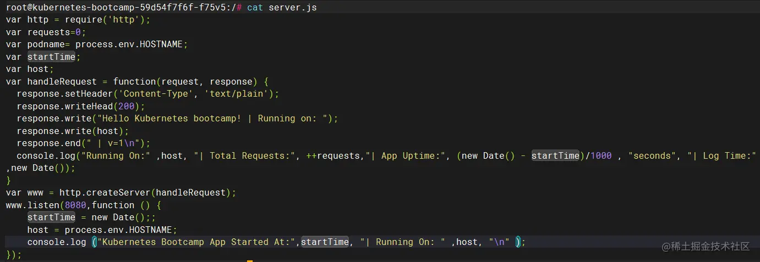Screen dimensions: 760x262
Task: Click highlighted startTime in the last console.log
Action: (x=325, y=242)
